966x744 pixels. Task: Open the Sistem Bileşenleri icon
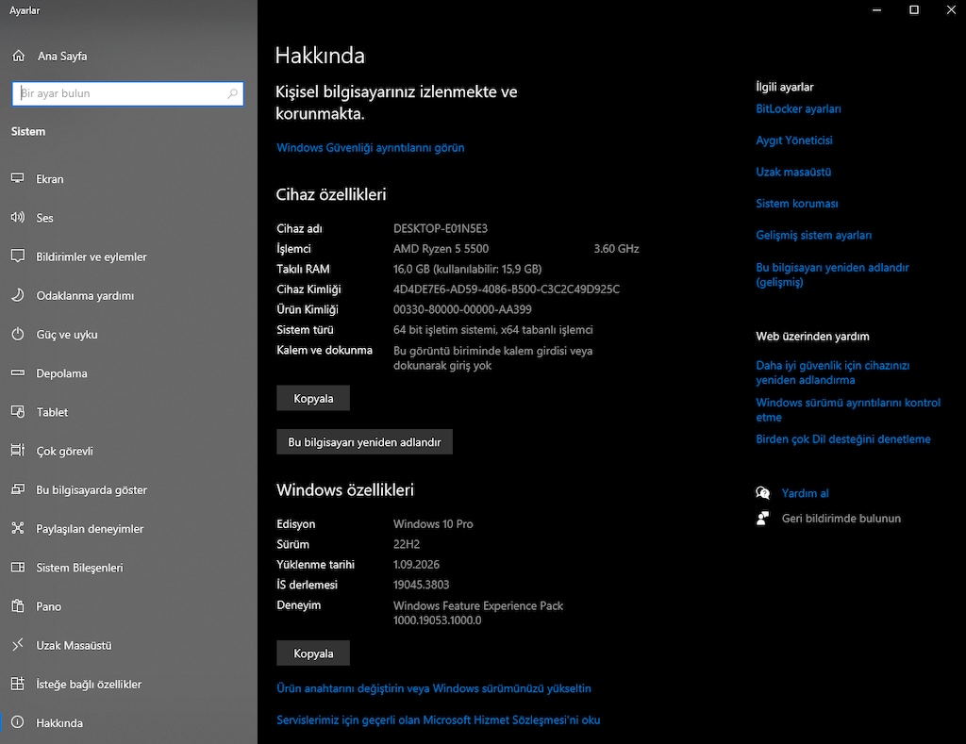(x=18, y=567)
